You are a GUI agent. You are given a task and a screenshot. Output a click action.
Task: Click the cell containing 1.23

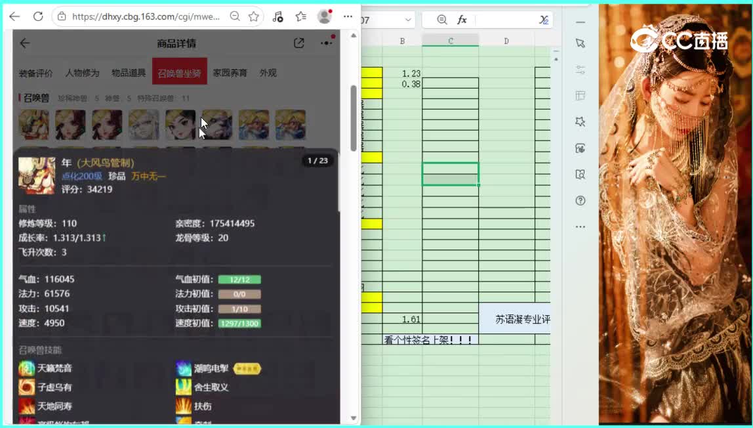tap(403, 73)
